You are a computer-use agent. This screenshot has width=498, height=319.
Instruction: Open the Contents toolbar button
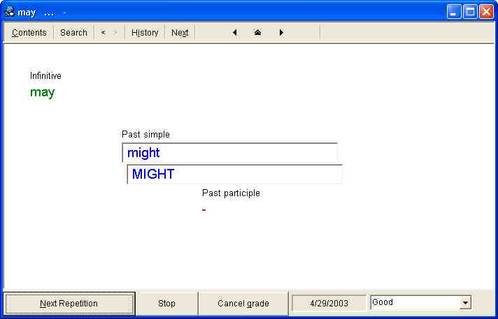(x=29, y=33)
